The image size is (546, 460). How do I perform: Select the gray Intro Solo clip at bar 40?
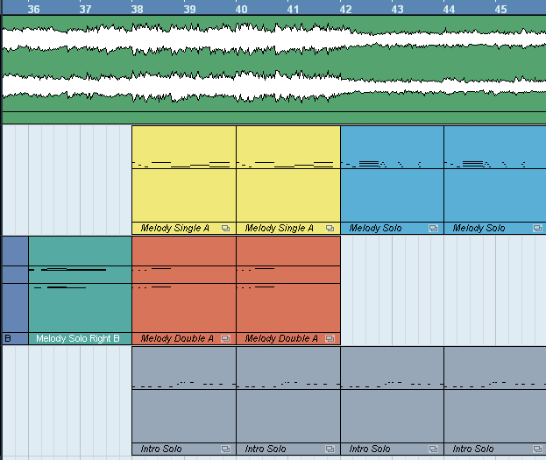(287, 412)
